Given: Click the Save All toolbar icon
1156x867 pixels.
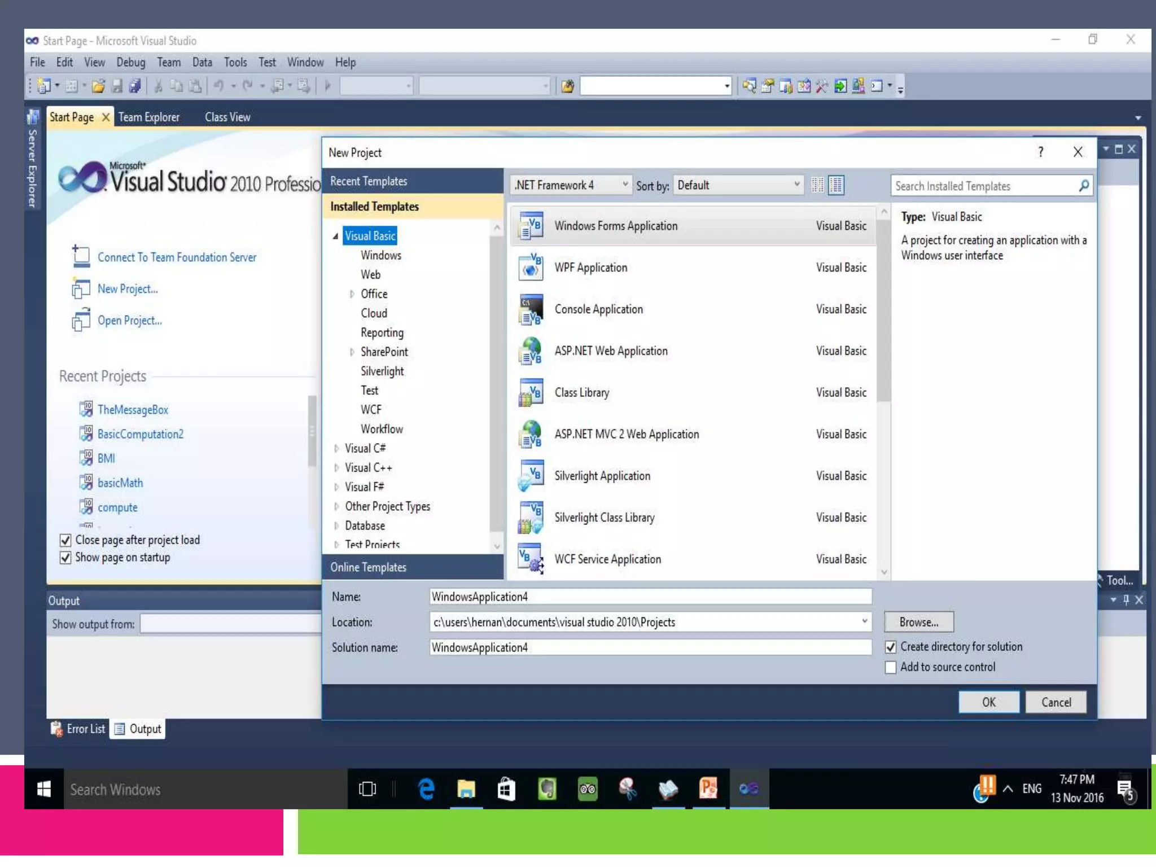Looking at the screenshot, I should (x=135, y=86).
